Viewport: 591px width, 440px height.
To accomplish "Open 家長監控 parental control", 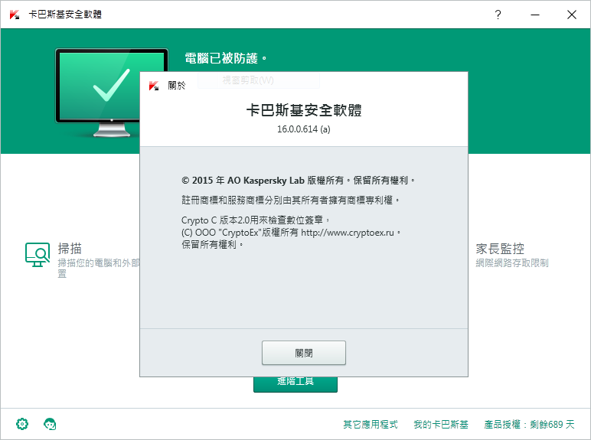I will coord(500,249).
